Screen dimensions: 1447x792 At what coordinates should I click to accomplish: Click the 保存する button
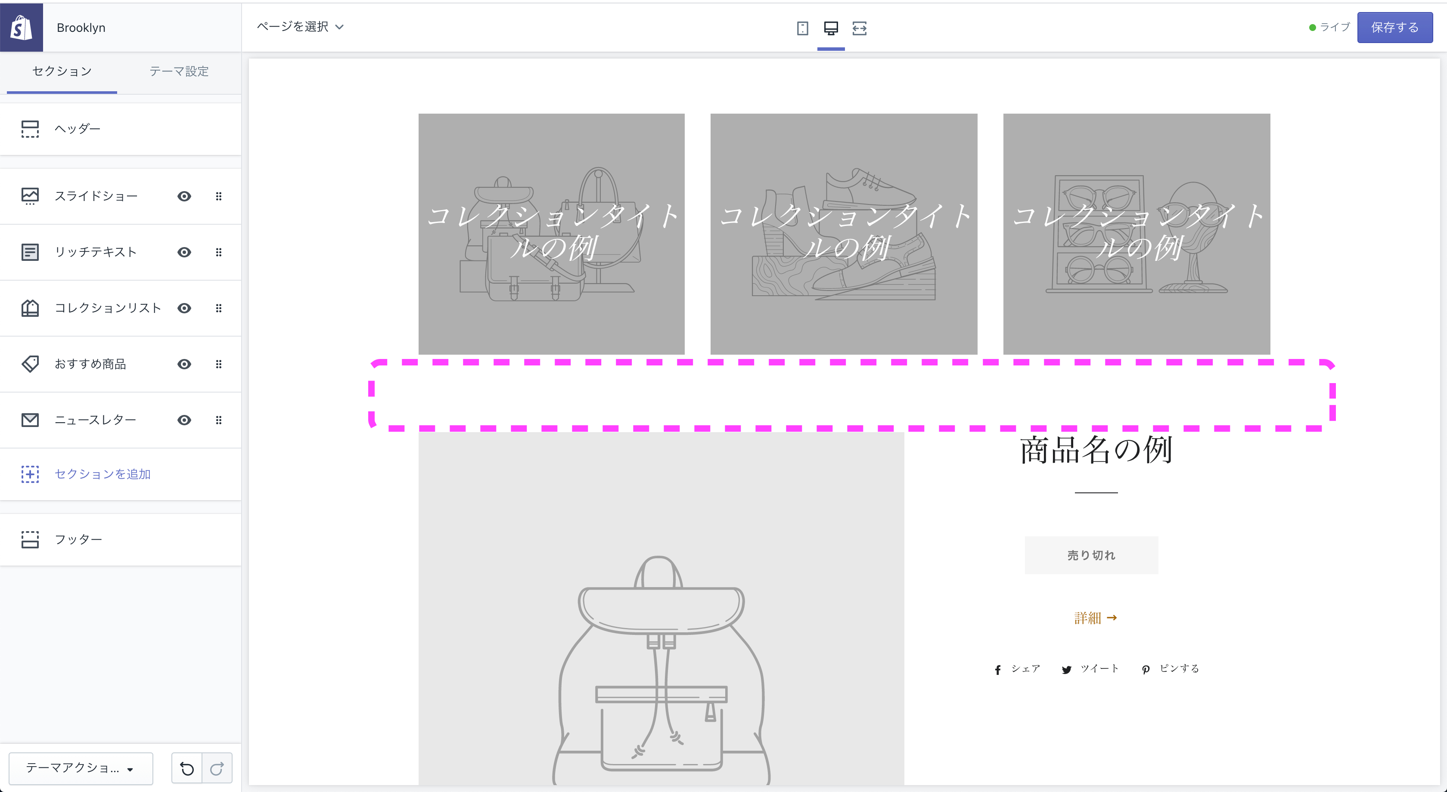pyautogui.click(x=1395, y=27)
